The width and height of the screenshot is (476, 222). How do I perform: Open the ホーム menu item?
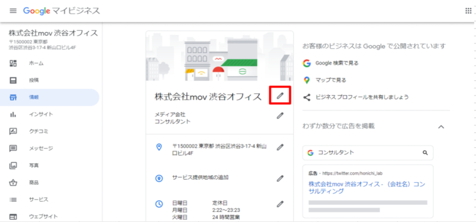click(x=36, y=64)
